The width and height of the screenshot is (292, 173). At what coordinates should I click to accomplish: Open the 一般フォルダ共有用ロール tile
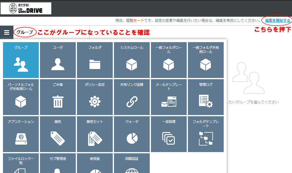(x=206, y=60)
